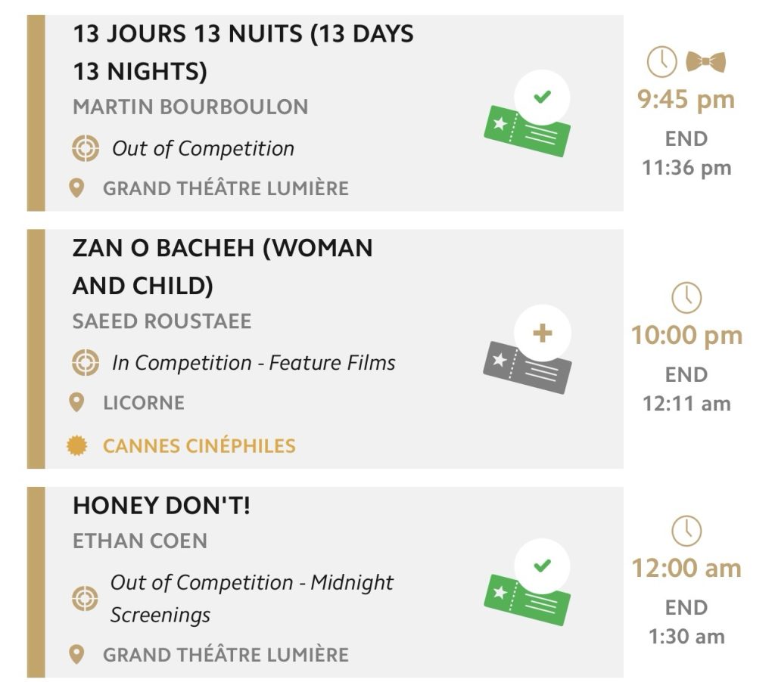Click the 10:00 pm start time

[x=686, y=336]
